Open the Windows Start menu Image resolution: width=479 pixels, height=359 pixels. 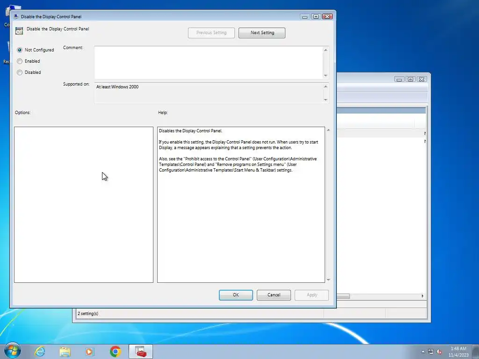click(x=13, y=351)
